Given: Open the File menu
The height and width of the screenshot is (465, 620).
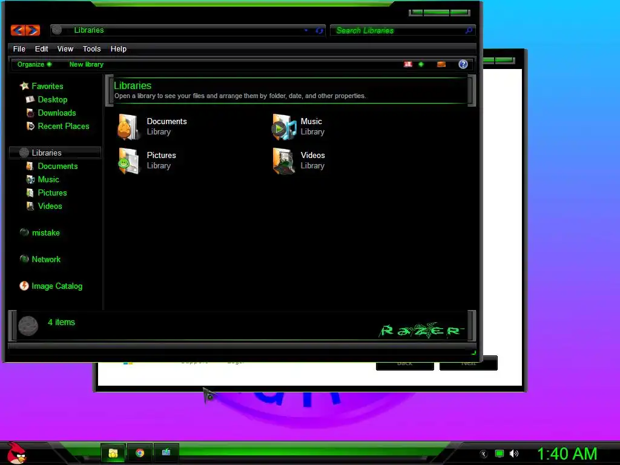Looking at the screenshot, I should pos(19,49).
